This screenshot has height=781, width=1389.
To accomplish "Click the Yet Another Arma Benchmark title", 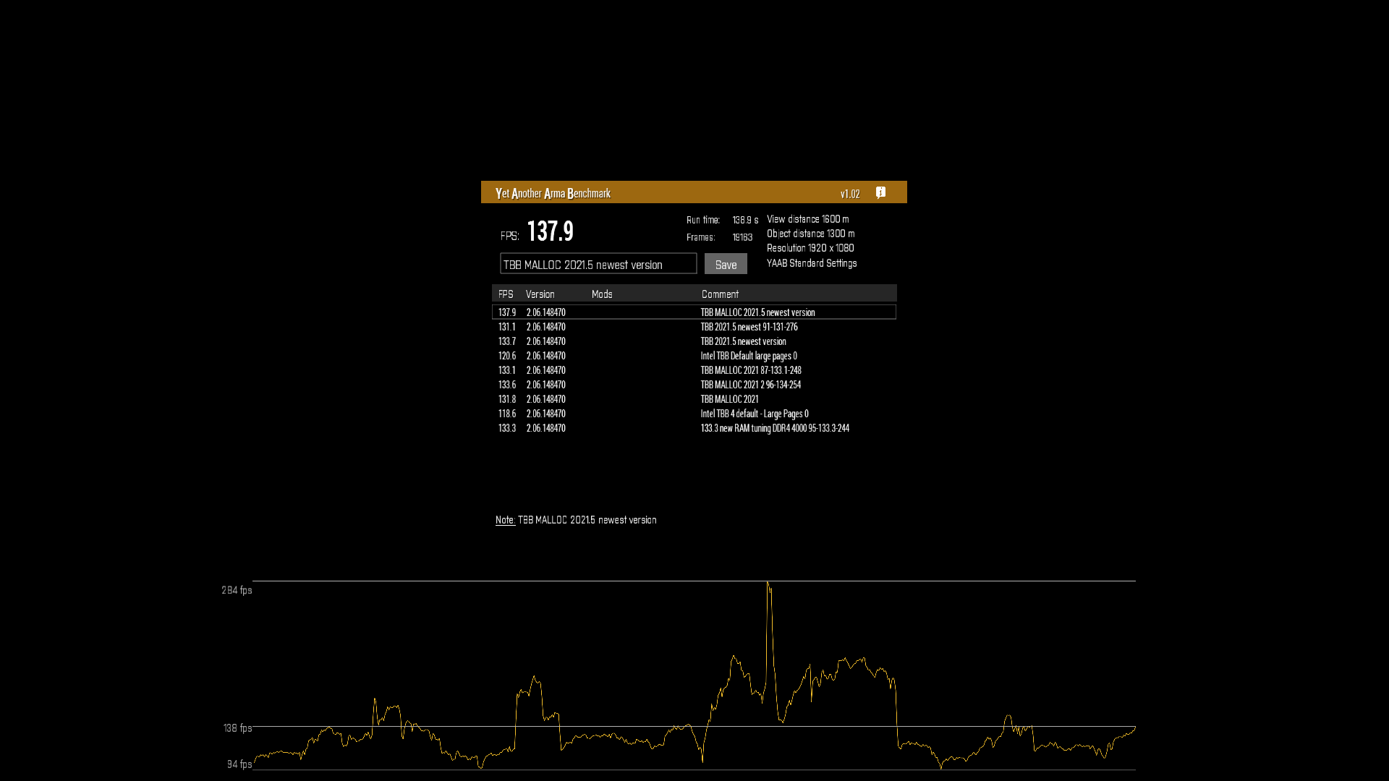I will (x=553, y=193).
